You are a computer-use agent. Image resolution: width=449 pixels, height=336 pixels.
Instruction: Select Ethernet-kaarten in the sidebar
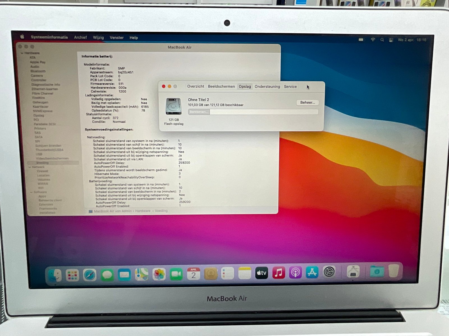point(45,89)
